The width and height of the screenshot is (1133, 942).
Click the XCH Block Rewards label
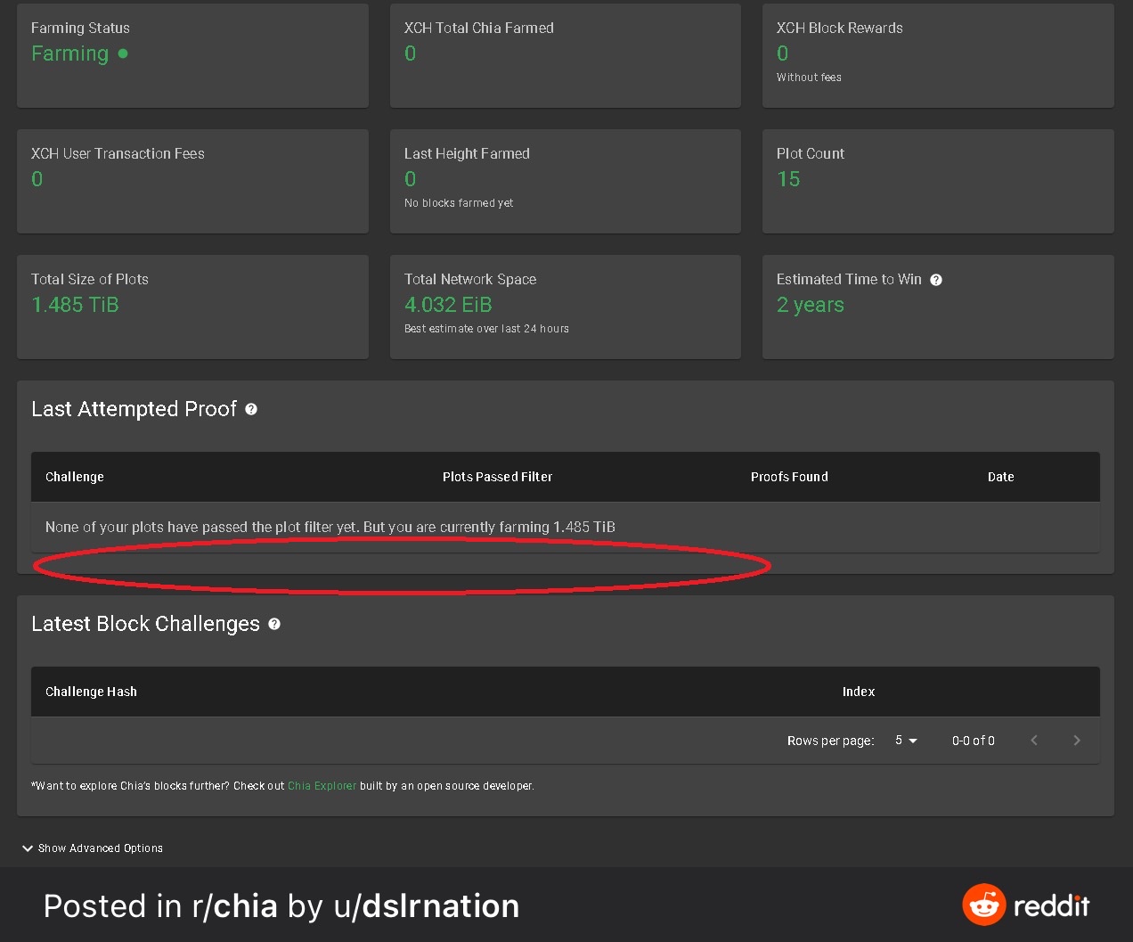click(x=840, y=28)
